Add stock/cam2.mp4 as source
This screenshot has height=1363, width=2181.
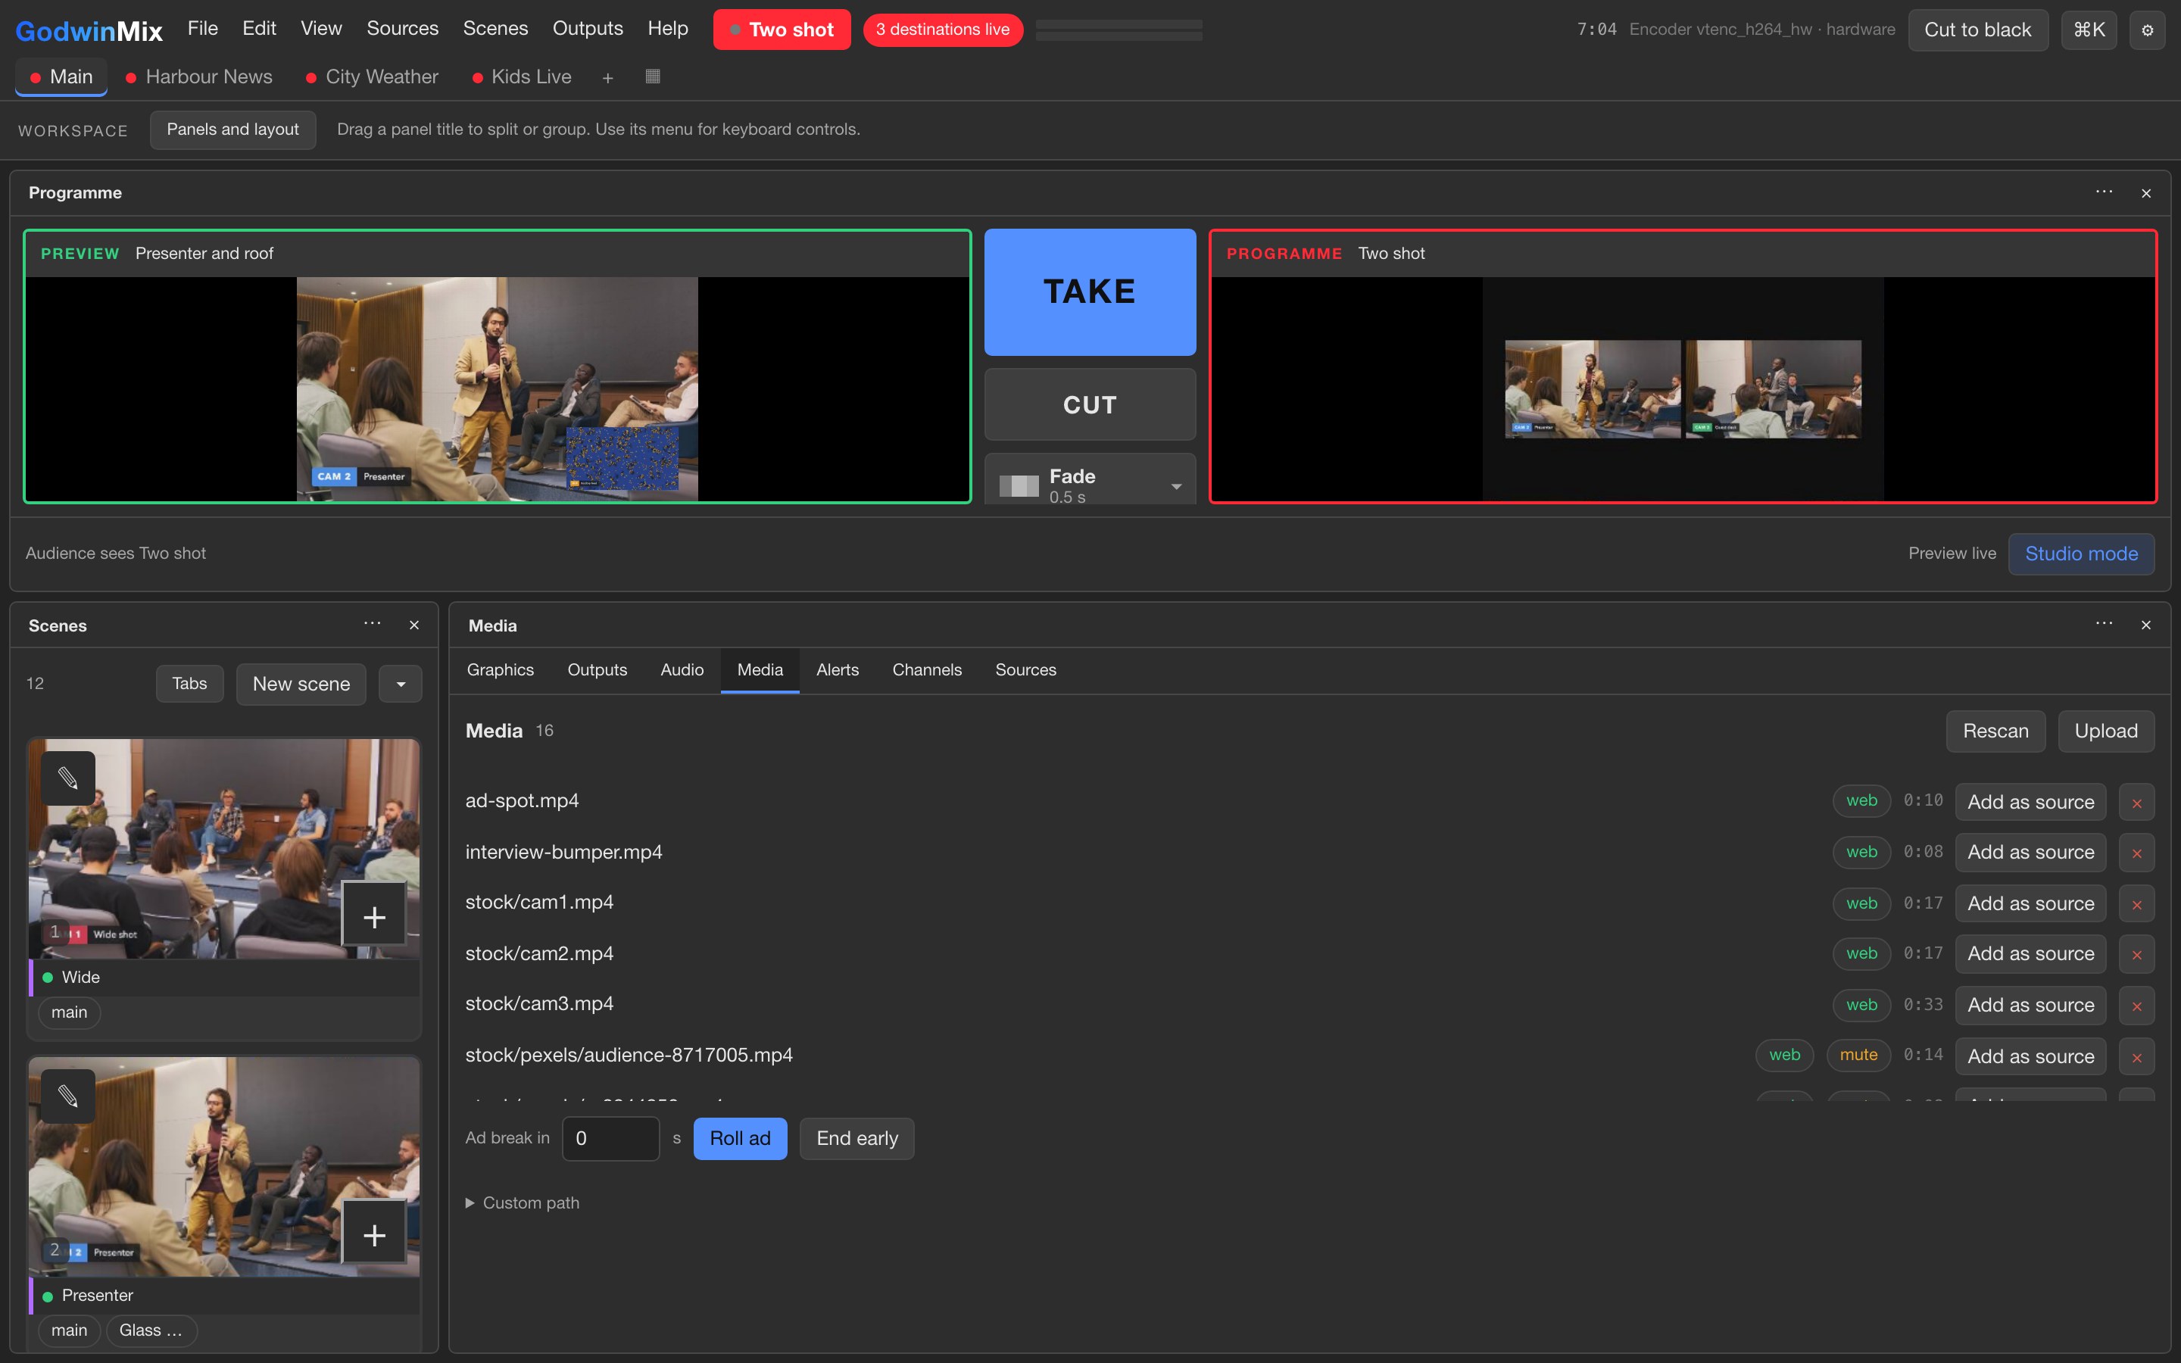[2030, 955]
